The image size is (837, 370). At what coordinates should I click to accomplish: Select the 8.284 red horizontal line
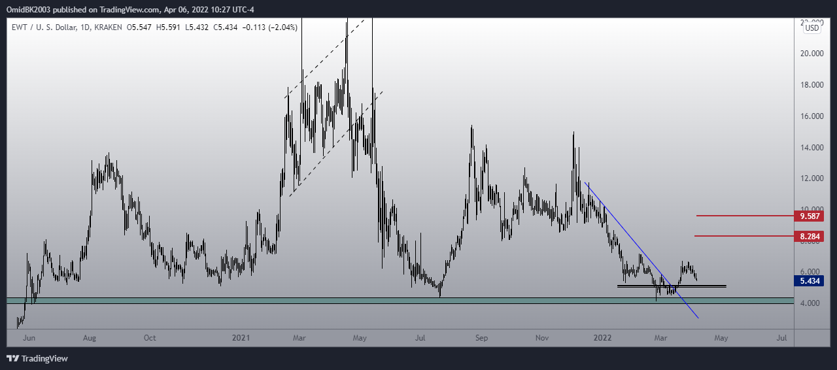coord(743,235)
